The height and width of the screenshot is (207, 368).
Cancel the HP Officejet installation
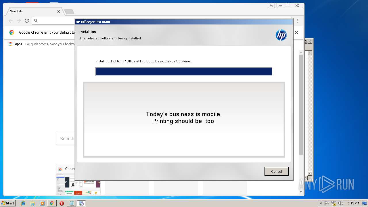(276, 171)
